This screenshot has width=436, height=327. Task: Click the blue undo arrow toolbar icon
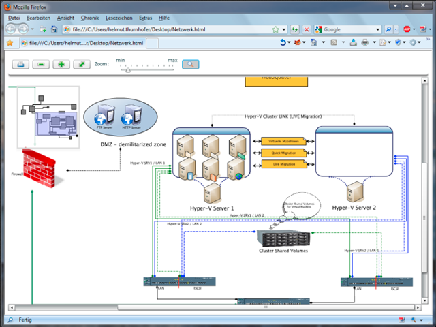click(x=283, y=42)
